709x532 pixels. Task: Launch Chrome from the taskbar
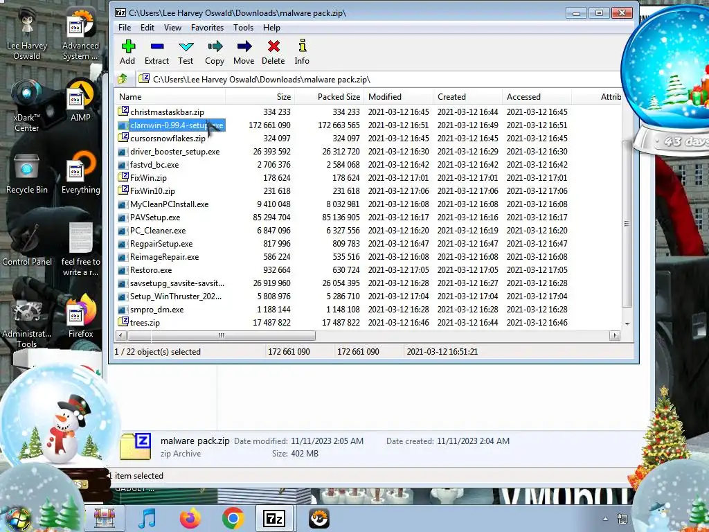(x=233, y=518)
